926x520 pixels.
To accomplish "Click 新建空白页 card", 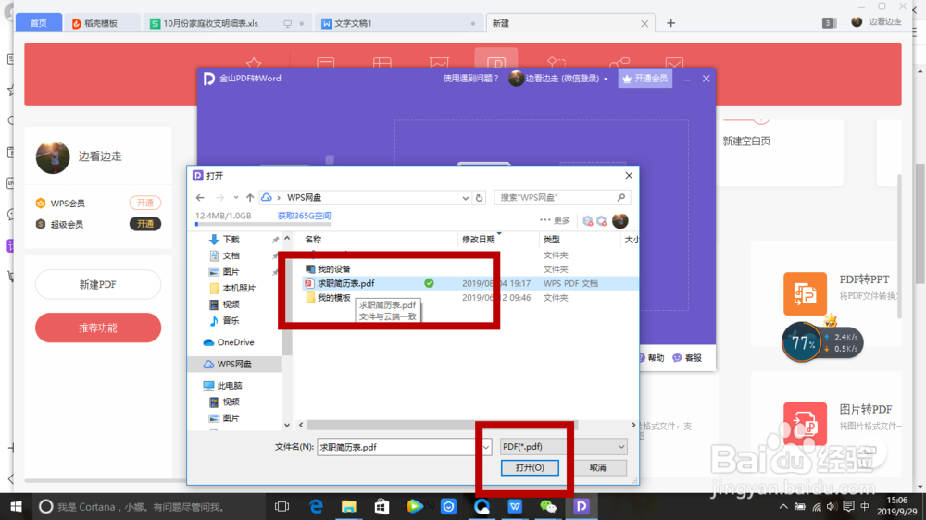I will click(x=746, y=141).
